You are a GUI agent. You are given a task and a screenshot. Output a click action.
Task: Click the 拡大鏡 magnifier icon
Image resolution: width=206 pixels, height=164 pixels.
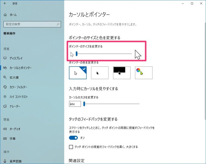click(5, 77)
